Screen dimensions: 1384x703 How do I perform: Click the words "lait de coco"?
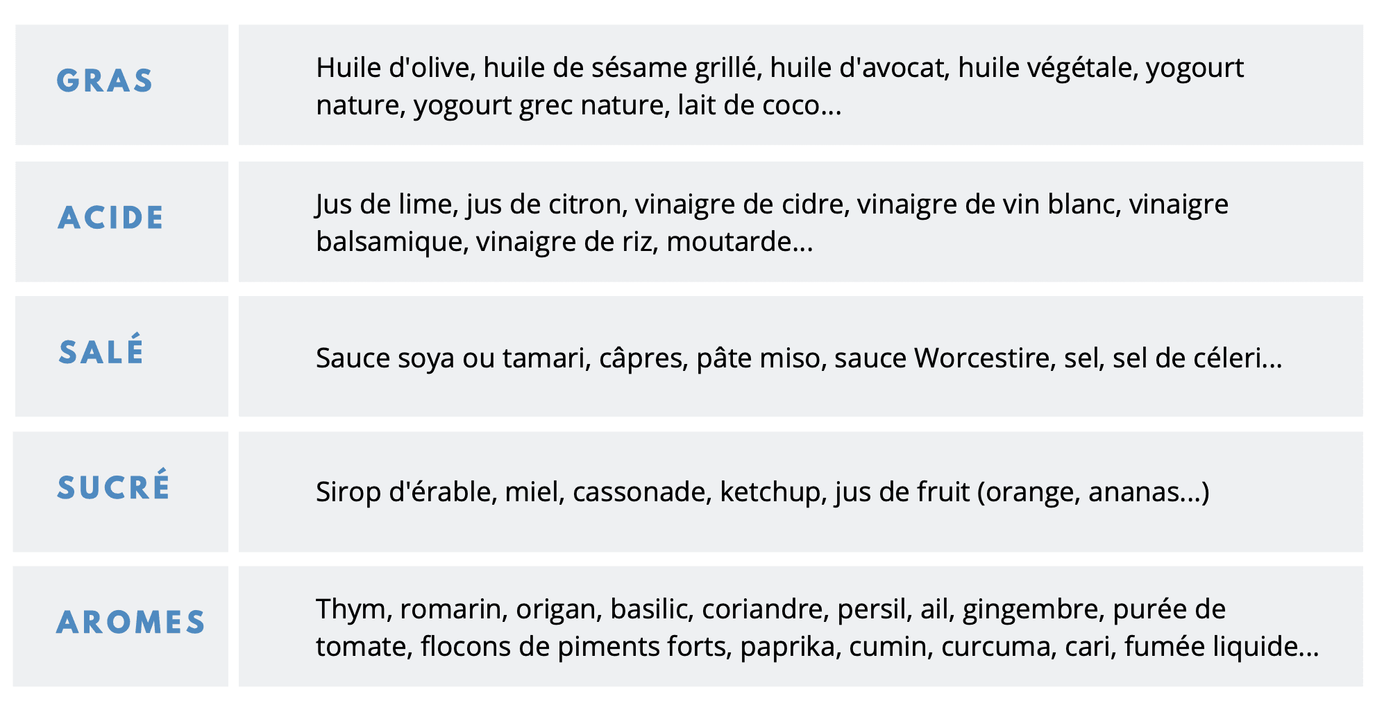(749, 105)
